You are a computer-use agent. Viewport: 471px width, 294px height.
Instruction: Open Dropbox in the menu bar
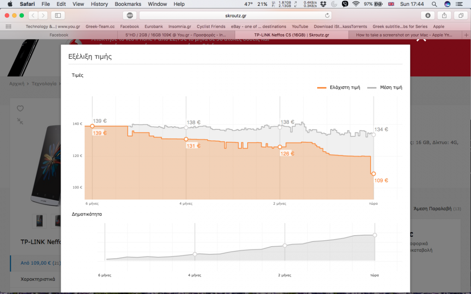click(323, 4)
